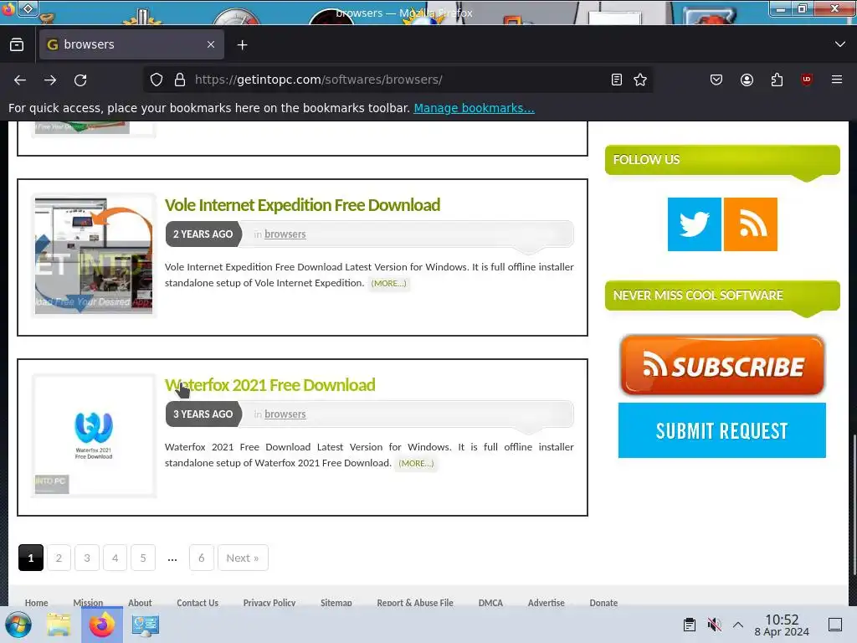The height and width of the screenshot is (643, 857).
Task: Open the file manager folder on taskbar
Action: click(x=59, y=625)
